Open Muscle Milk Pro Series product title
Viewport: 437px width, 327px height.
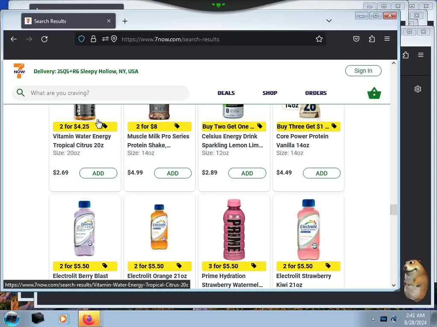(x=158, y=141)
